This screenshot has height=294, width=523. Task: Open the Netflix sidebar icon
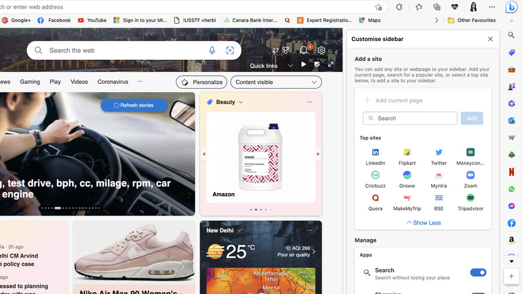[x=512, y=172]
